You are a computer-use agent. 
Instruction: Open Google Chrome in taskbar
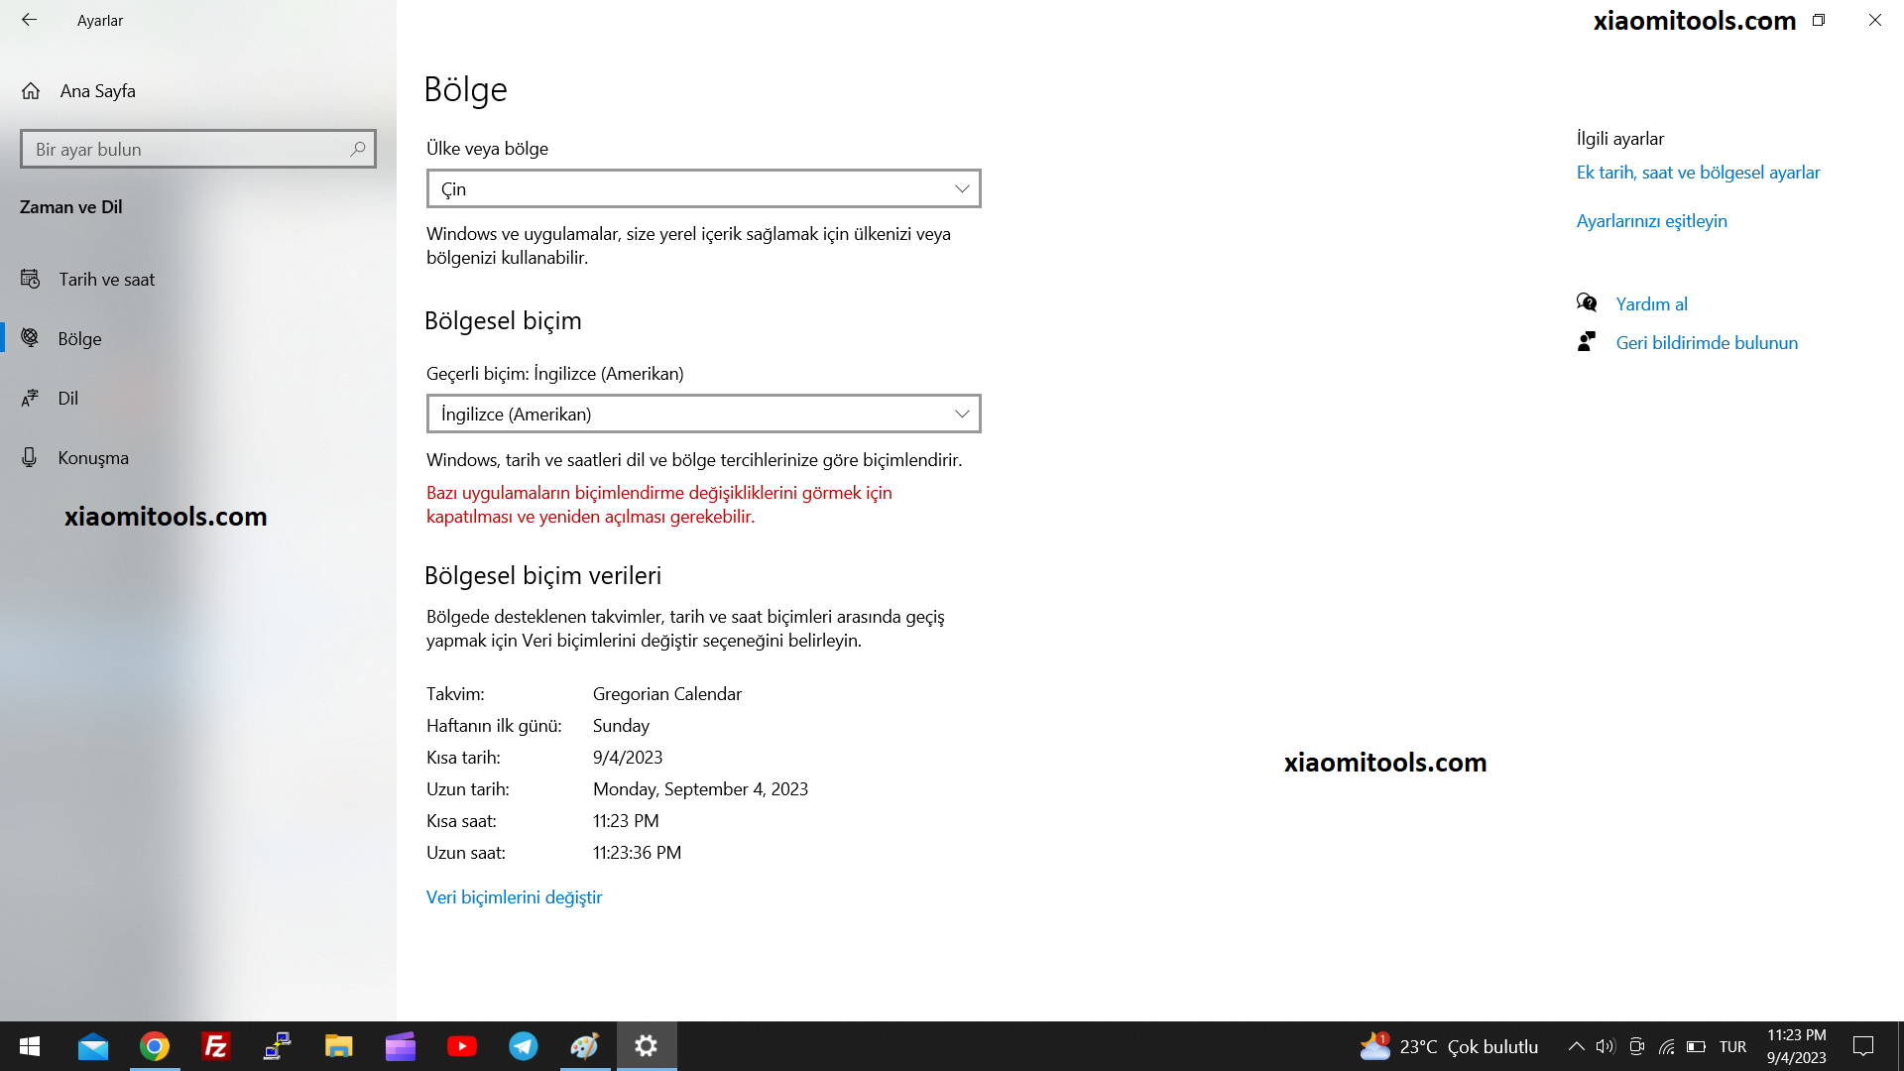pyautogui.click(x=155, y=1046)
